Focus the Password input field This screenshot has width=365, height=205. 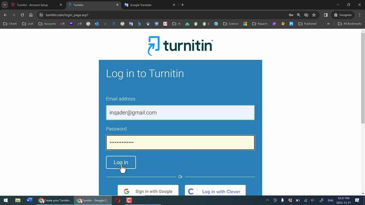(180, 142)
